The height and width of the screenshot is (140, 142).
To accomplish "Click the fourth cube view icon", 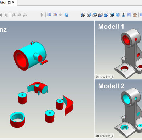I will point(100,15).
